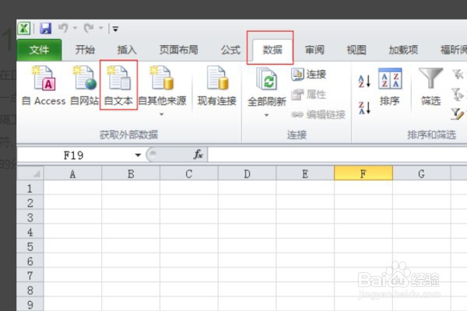The height and width of the screenshot is (311, 467).
Task: Open the 视图 tab
Action: click(356, 50)
